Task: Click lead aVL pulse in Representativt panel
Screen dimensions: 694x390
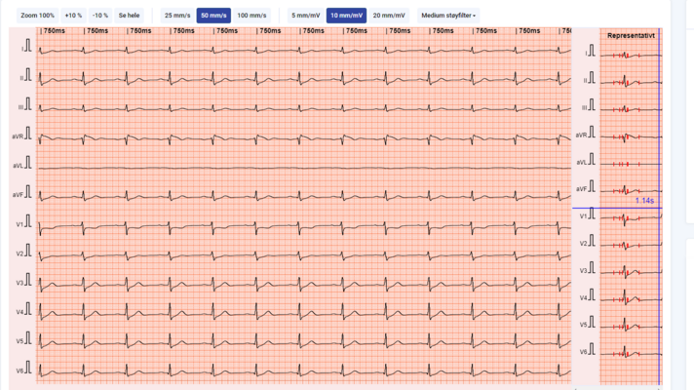Action: tap(592, 159)
